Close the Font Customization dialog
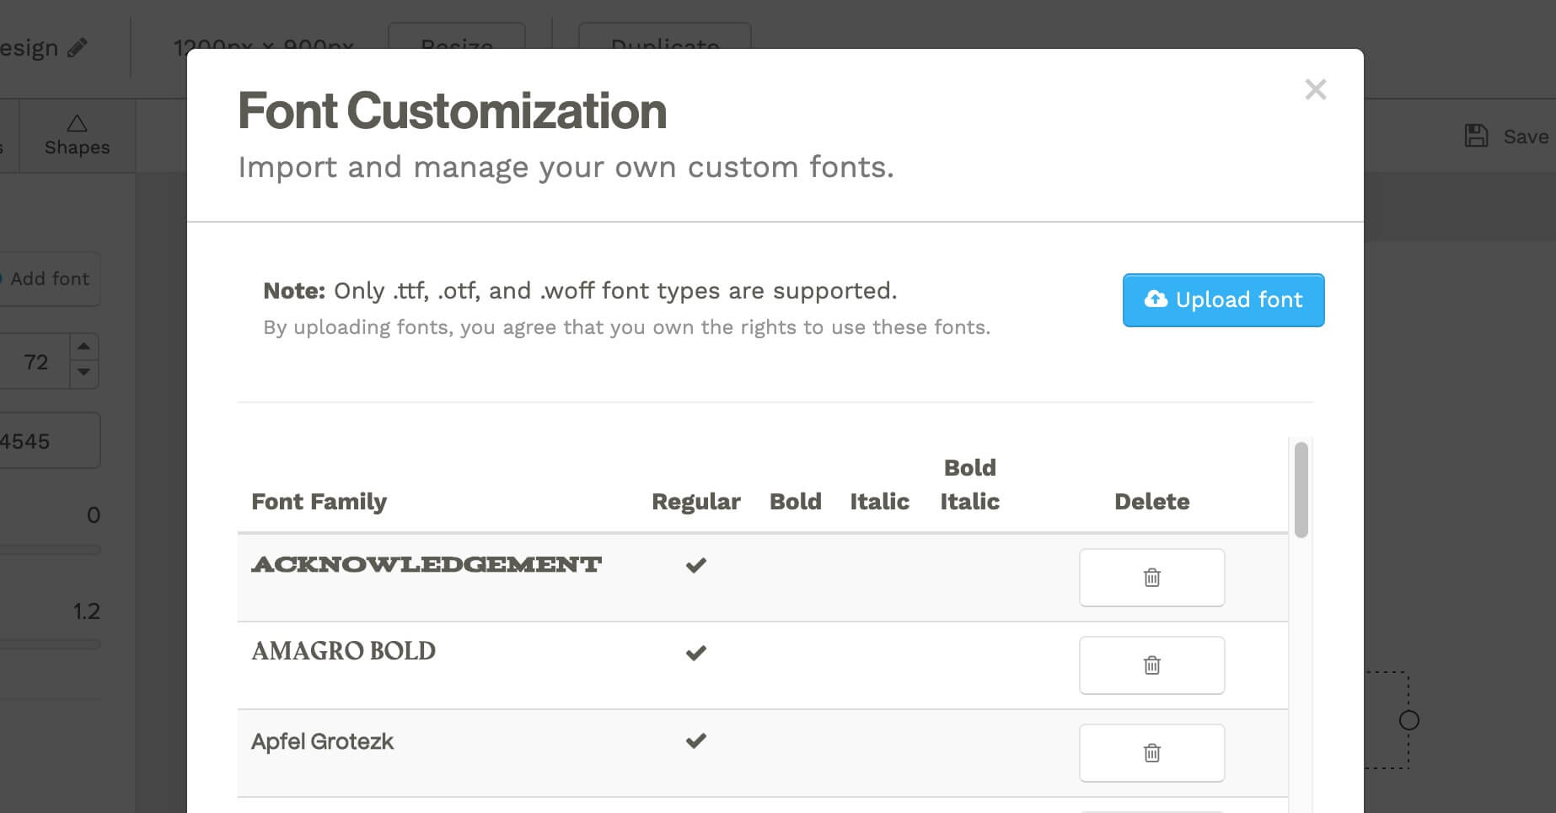 coord(1315,89)
